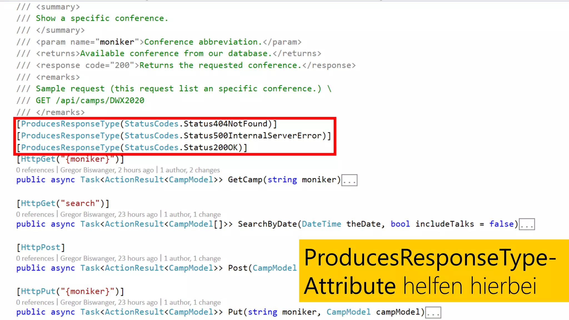Viewport: 569px width, 320px height.
Task: Click the HttpPost attribute
Action: coord(41,247)
